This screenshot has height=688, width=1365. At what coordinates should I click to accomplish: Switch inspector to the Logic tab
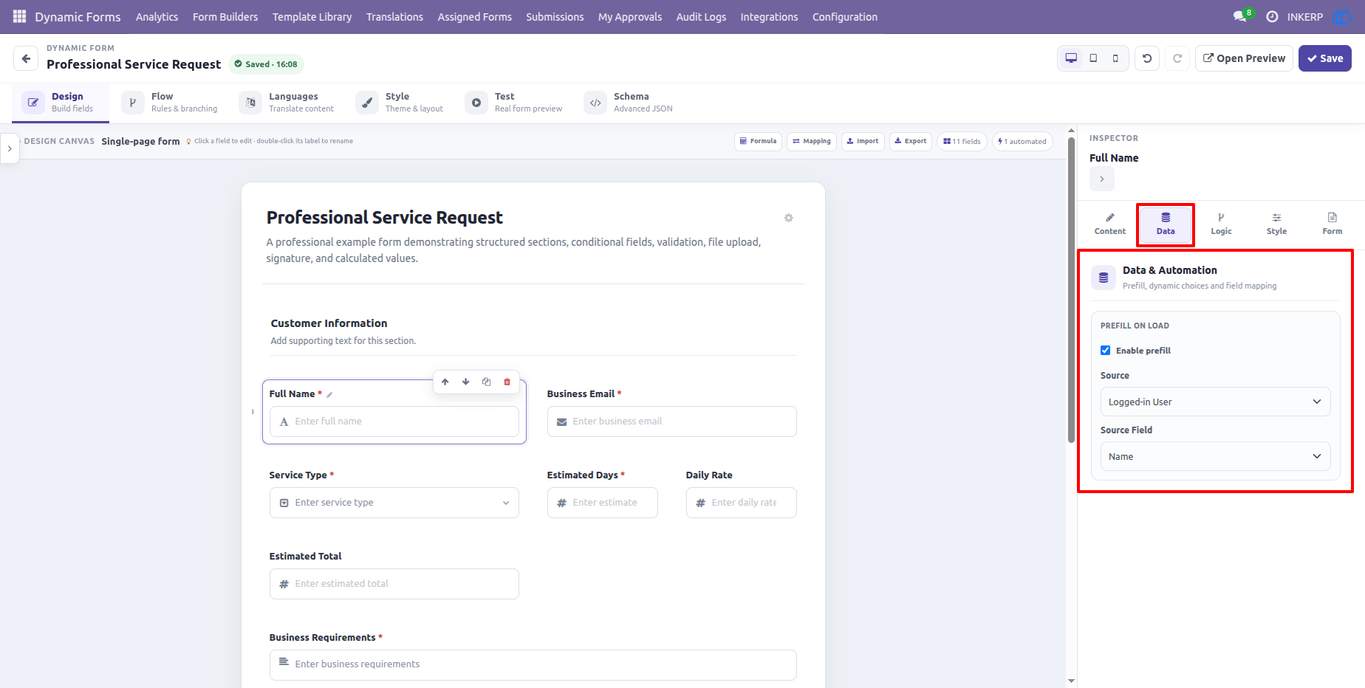(x=1221, y=224)
